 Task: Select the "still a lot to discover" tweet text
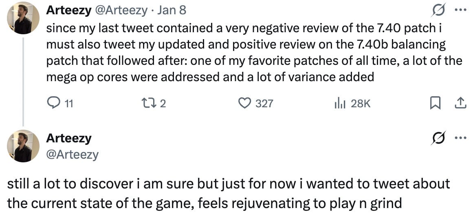[228, 193]
